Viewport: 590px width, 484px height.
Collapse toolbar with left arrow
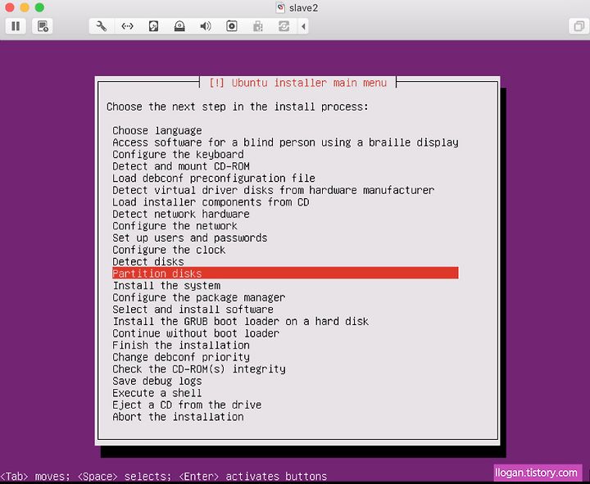[303, 26]
